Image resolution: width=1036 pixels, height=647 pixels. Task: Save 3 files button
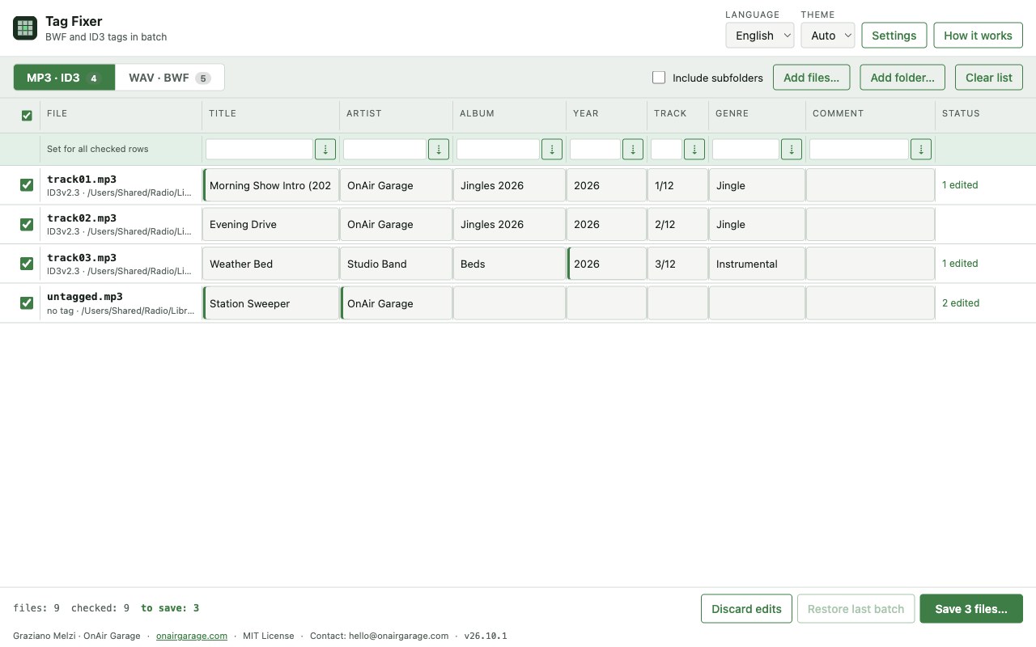click(971, 609)
